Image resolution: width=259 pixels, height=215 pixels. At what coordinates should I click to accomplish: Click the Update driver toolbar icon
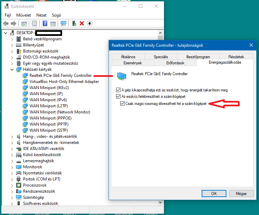[x=74, y=23]
